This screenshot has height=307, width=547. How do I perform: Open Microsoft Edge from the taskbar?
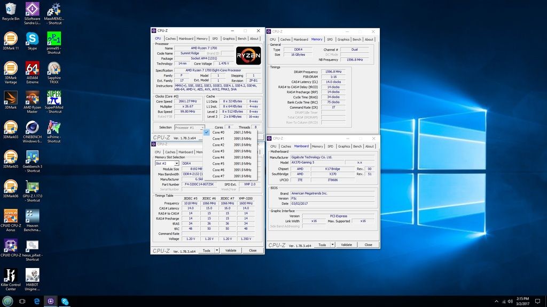pos(37,301)
